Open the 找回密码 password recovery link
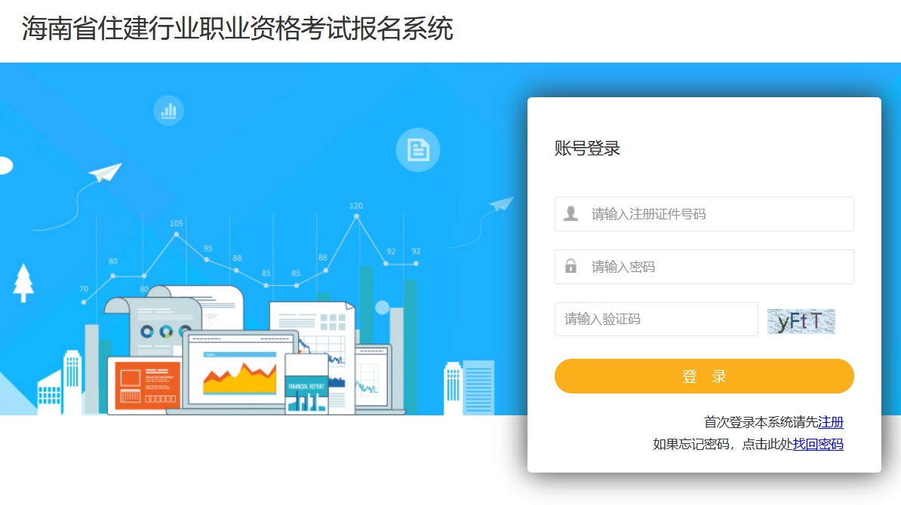The width and height of the screenshot is (901, 505). (818, 444)
